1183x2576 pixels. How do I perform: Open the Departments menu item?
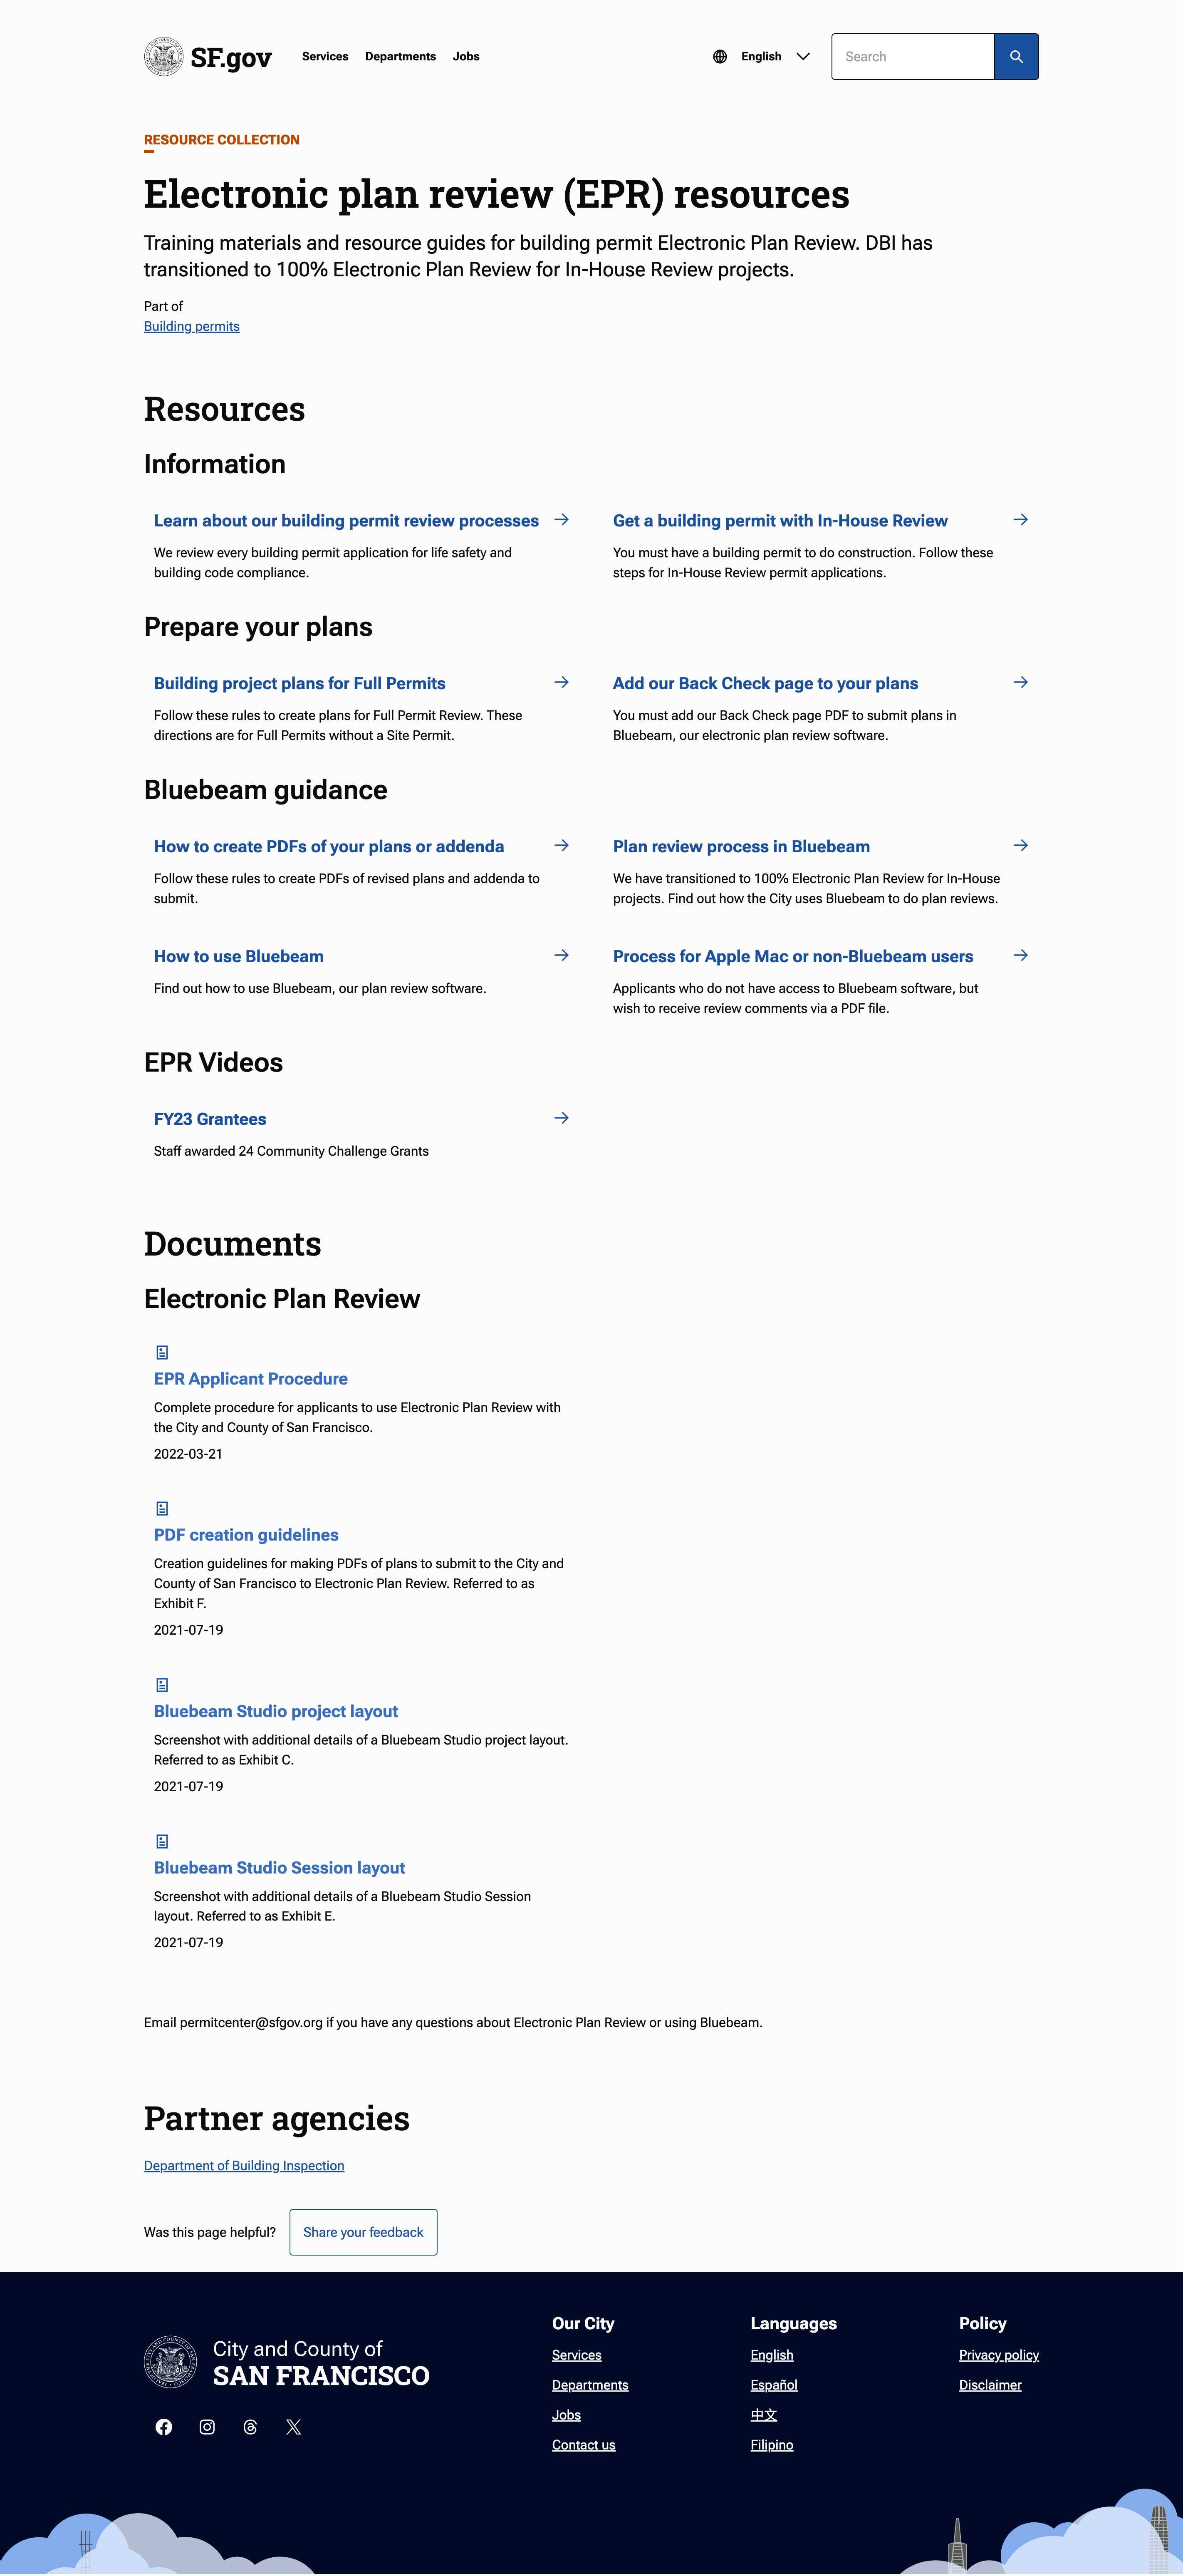tap(401, 57)
